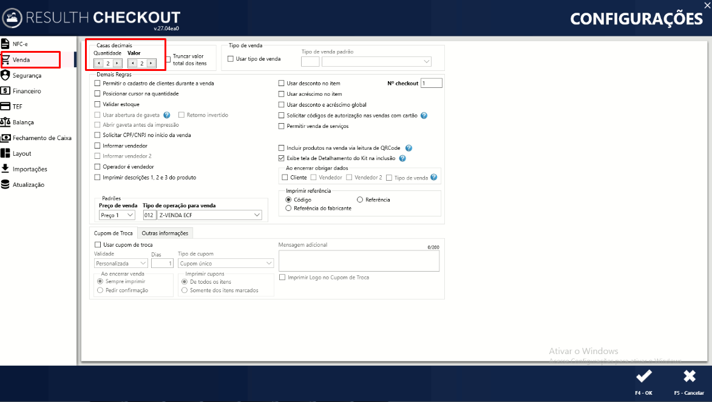Open Layout section in sidebar
Viewport: 712px width, 402px height.
[22, 153]
